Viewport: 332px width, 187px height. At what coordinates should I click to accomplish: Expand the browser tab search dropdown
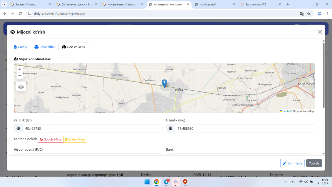(4, 4)
